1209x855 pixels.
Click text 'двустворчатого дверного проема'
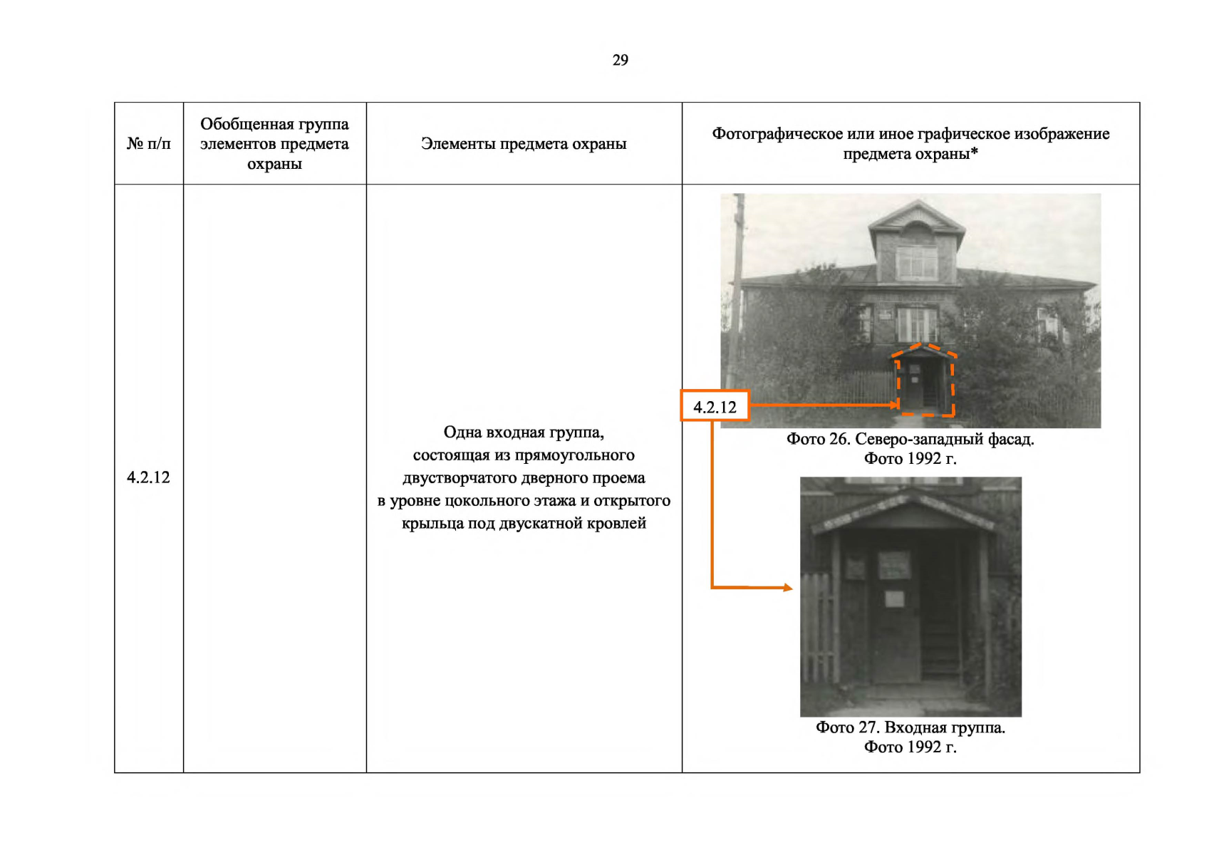coord(524,478)
